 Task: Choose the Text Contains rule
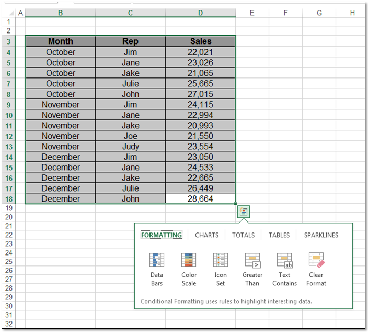coord(284,269)
